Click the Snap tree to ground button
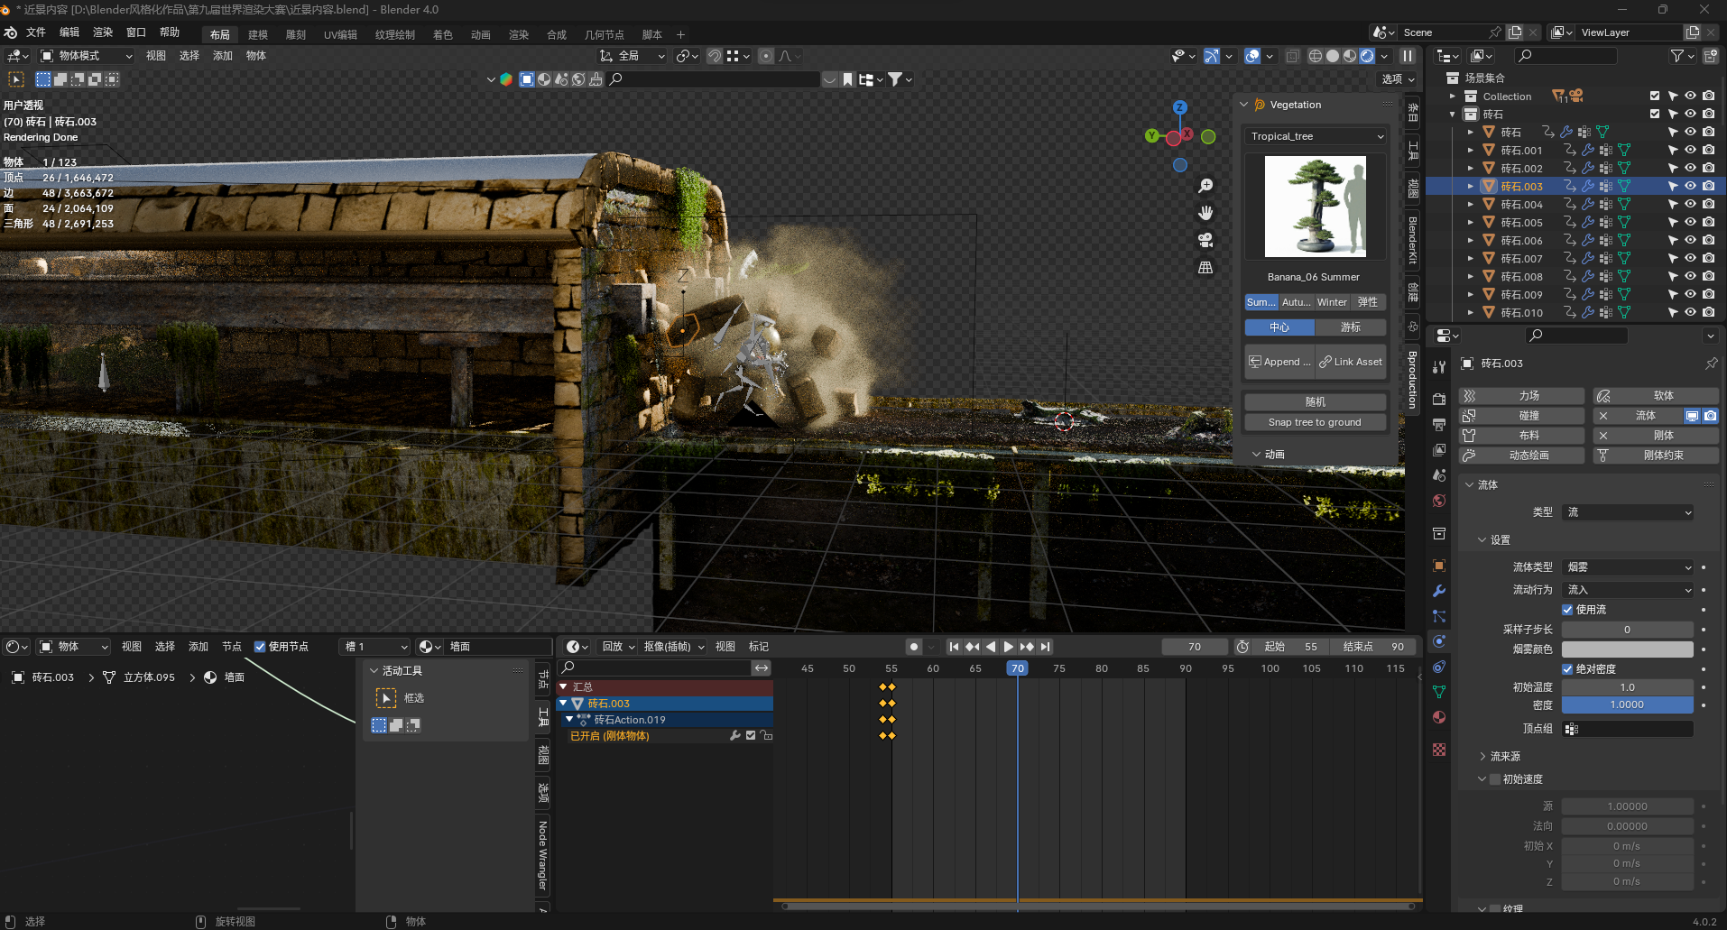The height and width of the screenshot is (930, 1727). click(1315, 421)
